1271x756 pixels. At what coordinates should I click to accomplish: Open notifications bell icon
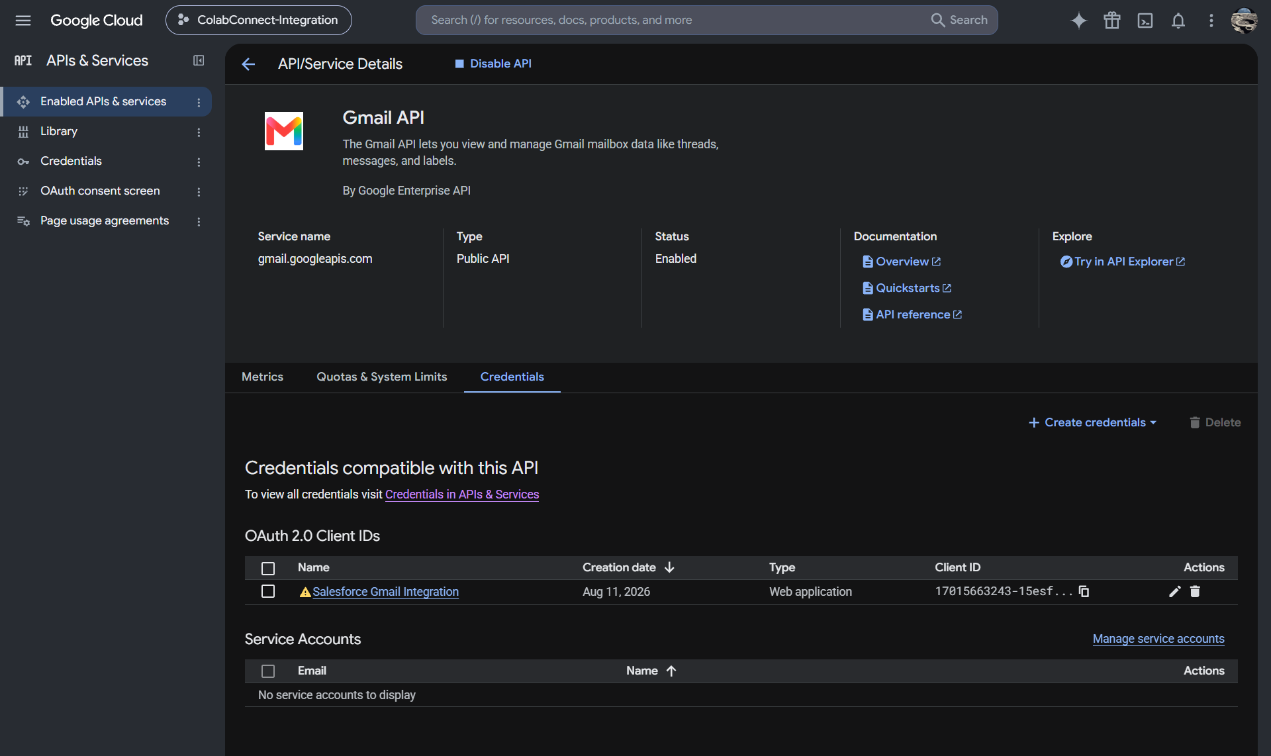point(1178,21)
